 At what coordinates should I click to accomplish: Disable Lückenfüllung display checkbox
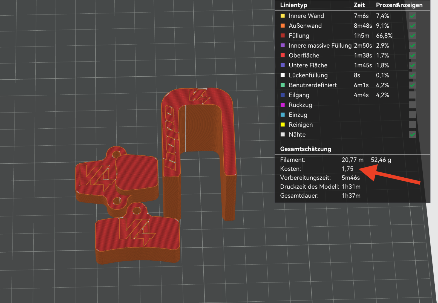[412, 75]
